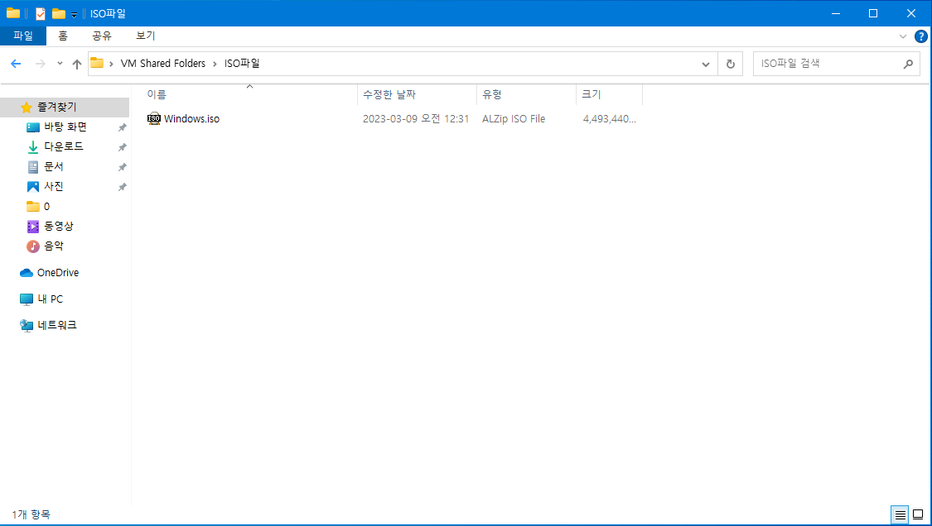Click the New Folder icon in title bar
The width and height of the screenshot is (932, 526).
point(58,14)
